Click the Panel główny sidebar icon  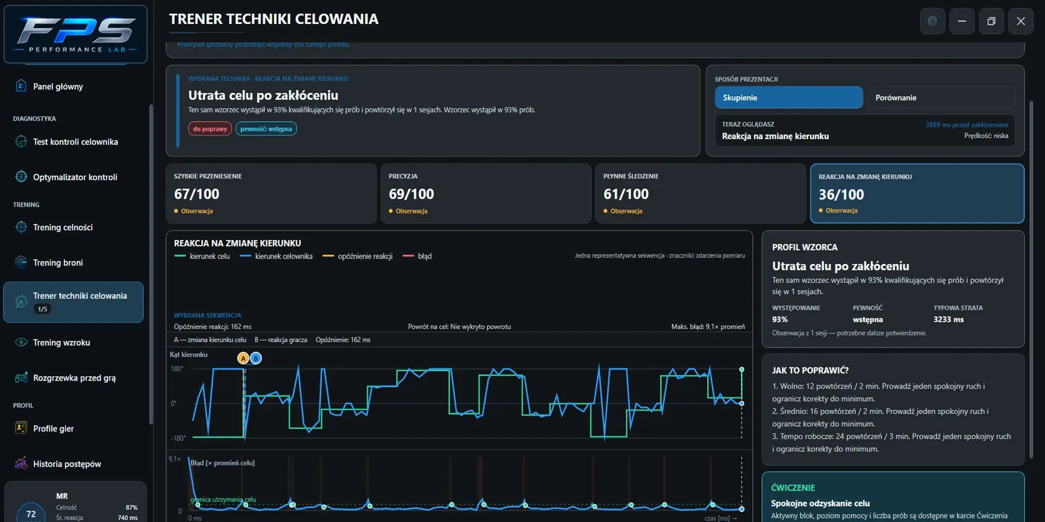click(21, 86)
